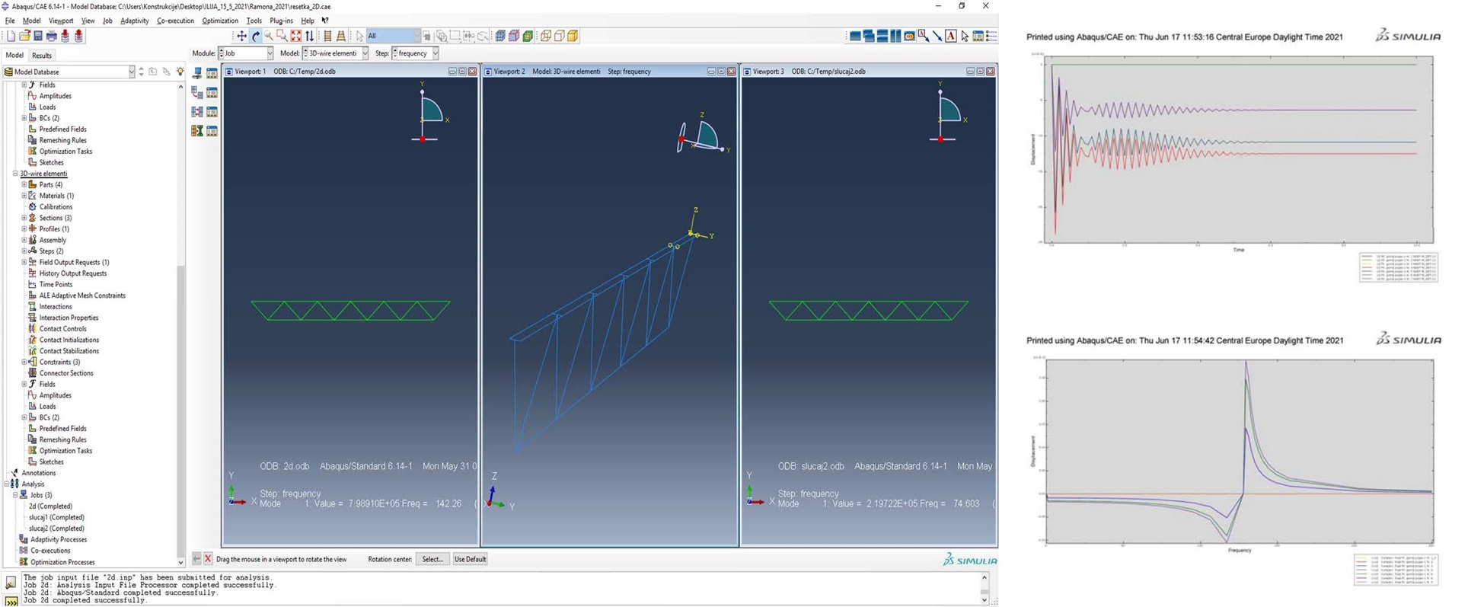Click the Auto-Fit View icon

[x=295, y=36]
